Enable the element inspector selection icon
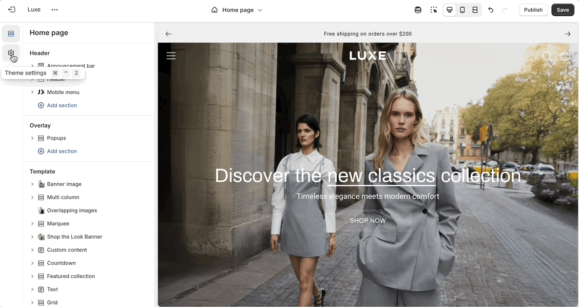The width and height of the screenshot is (579, 307). tap(433, 10)
